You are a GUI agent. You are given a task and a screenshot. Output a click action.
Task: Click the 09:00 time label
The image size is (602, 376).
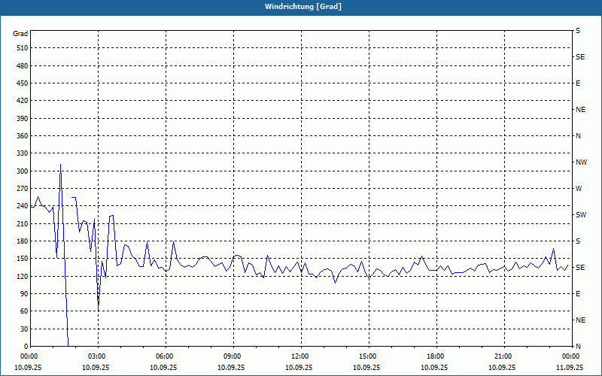233,356
